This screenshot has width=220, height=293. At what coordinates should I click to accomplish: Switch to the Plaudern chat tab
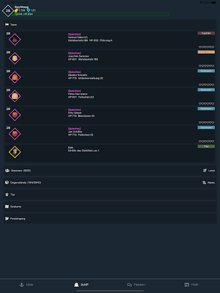[136, 284]
